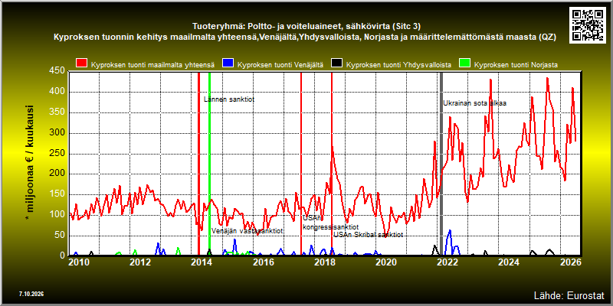The width and height of the screenshot is (613, 306).
Task: Click the green legend swatch for Norjasta
Action: tap(464, 63)
